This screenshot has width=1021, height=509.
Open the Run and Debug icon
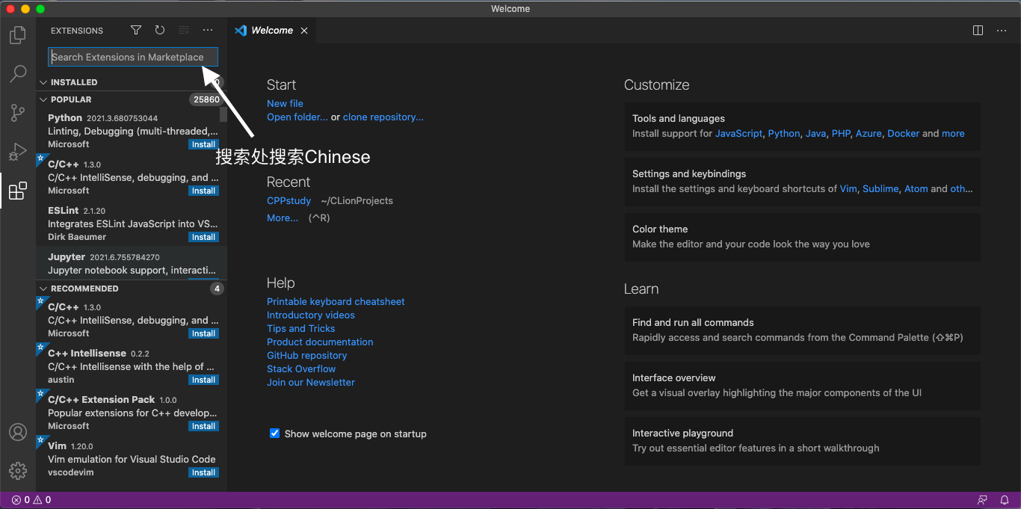[x=17, y=151]
